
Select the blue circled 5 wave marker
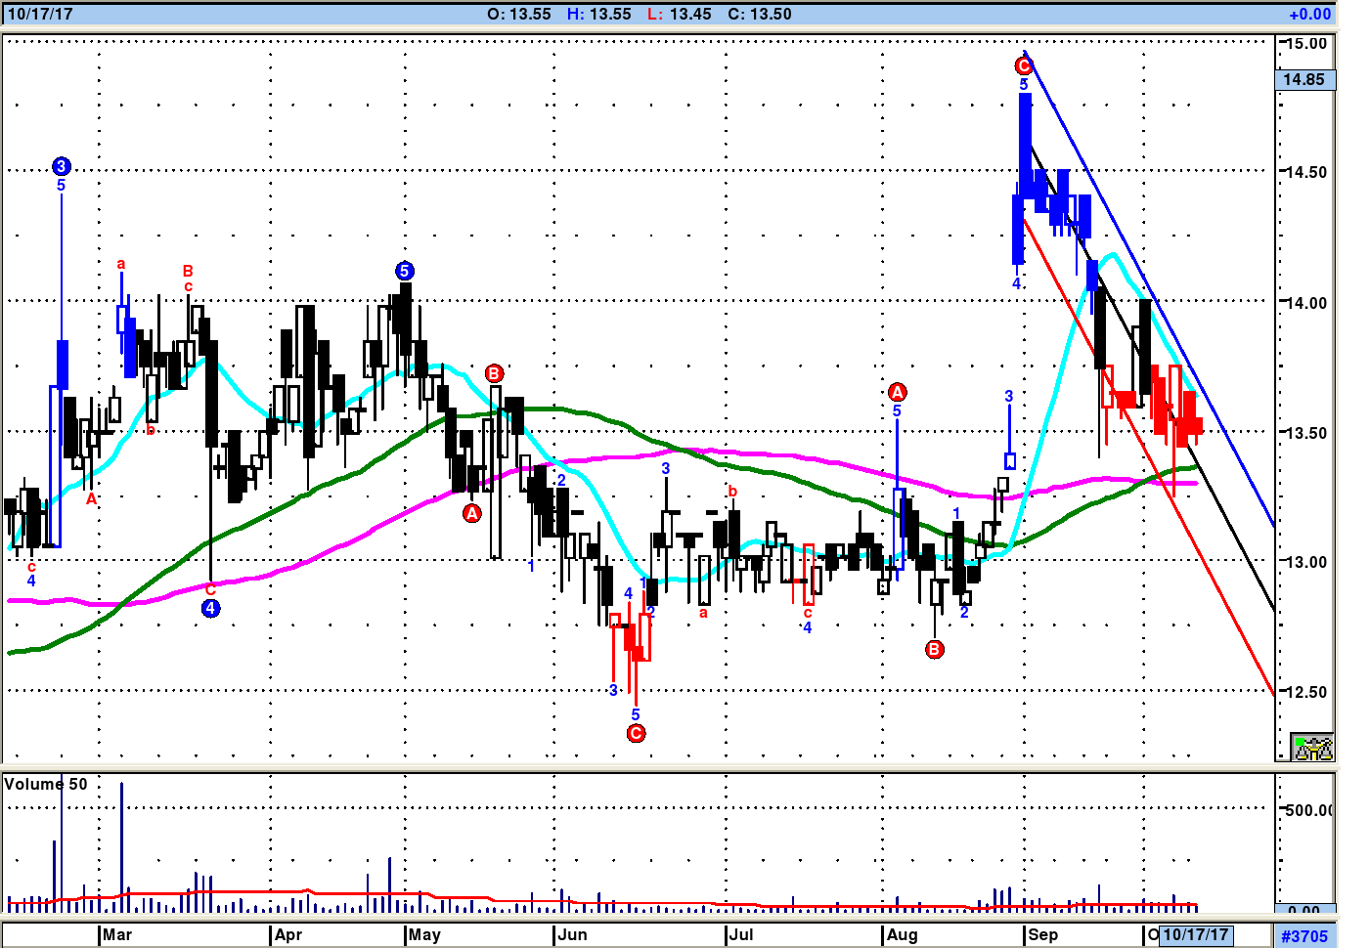coord(404,271)
